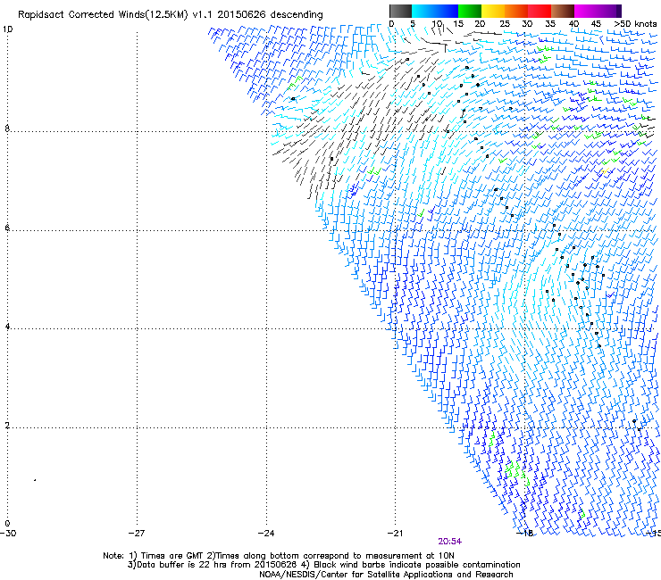Click the longitude axis label '-24'
The image size is (661, 580).
[266, 534]
